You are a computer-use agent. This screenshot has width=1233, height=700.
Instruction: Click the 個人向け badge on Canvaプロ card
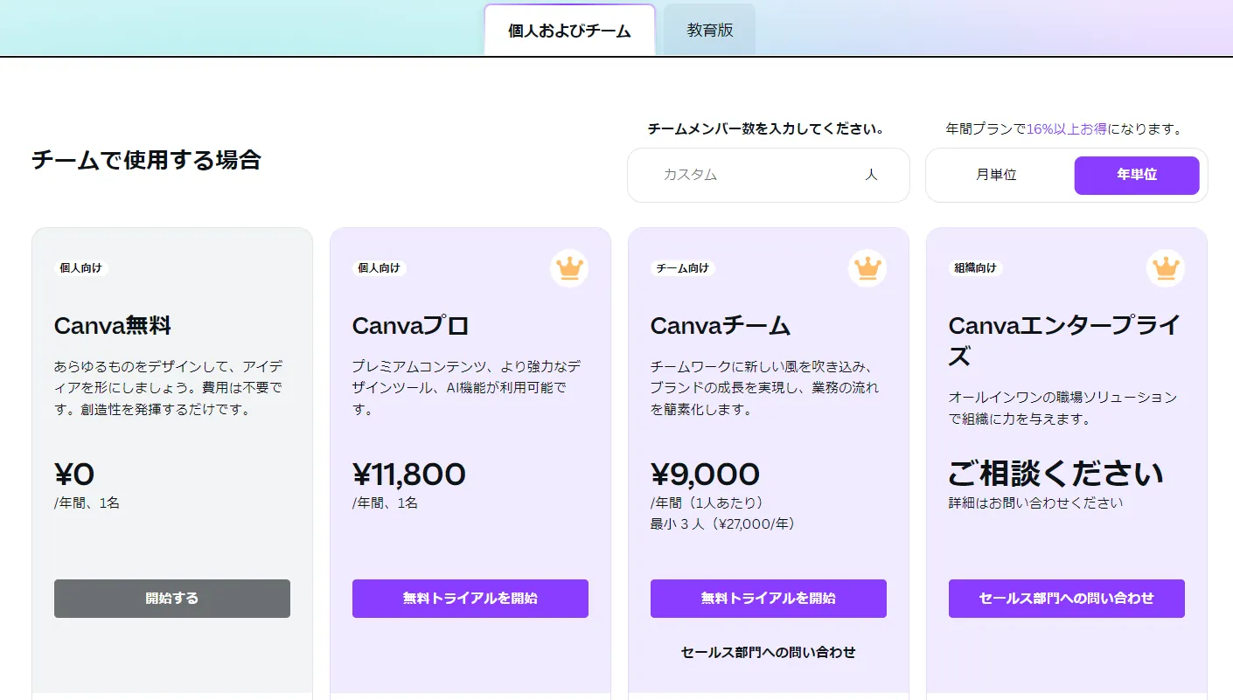pyautogui.click(x=379, y=268)
